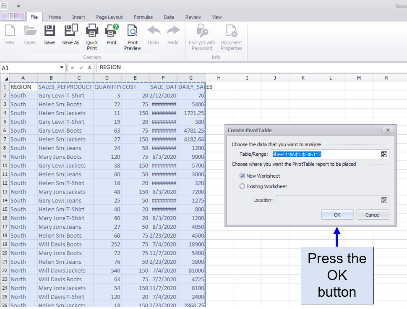This screenshot has width=407, height=309.
Task: Open the Quick Access toolbar customize arrow
Action: tap(18, 6)
